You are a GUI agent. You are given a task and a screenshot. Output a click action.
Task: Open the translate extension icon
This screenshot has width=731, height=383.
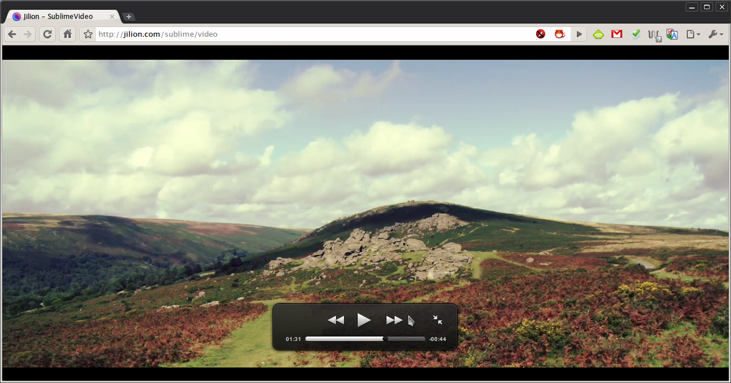click(672, 34)
